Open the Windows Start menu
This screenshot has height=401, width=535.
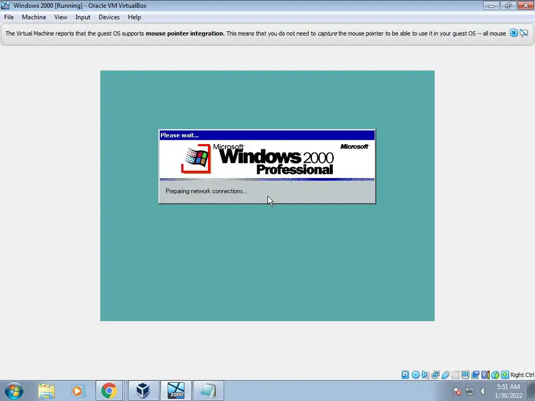[14, 391]
